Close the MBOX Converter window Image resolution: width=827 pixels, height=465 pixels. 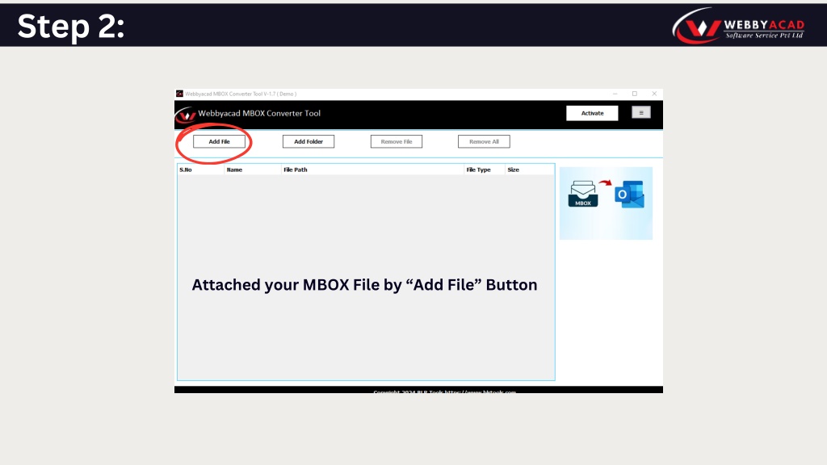[654, 94]
